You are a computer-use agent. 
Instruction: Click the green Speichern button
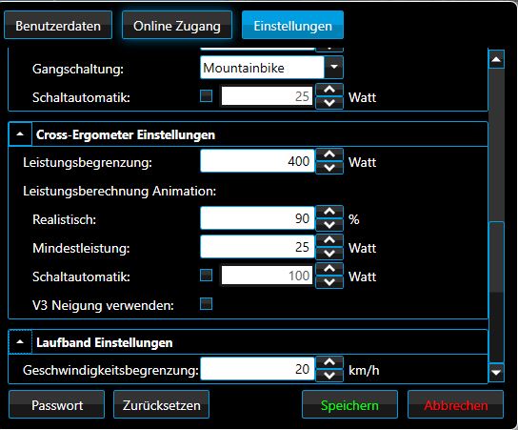point(349,405)
